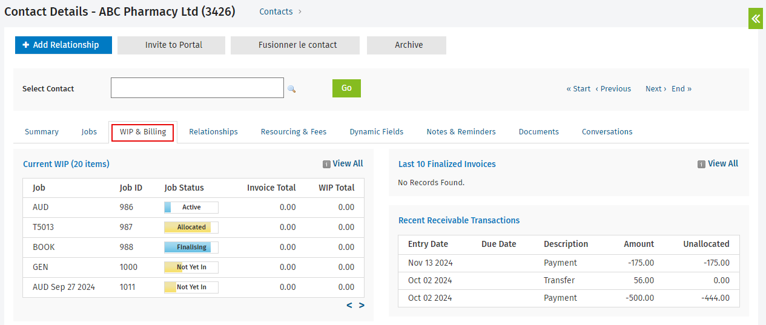Screen dimensions: 766x325
Task: Click the magnifier search icon beside Select Contact
Action: [291, 89]
